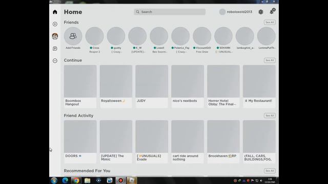Open the Home tab in the sidebar
The height and width of the screenshot is (184, 328).
(55, 12)
